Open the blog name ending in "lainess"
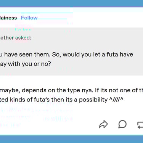143x143 pixels. click(8, 18)
